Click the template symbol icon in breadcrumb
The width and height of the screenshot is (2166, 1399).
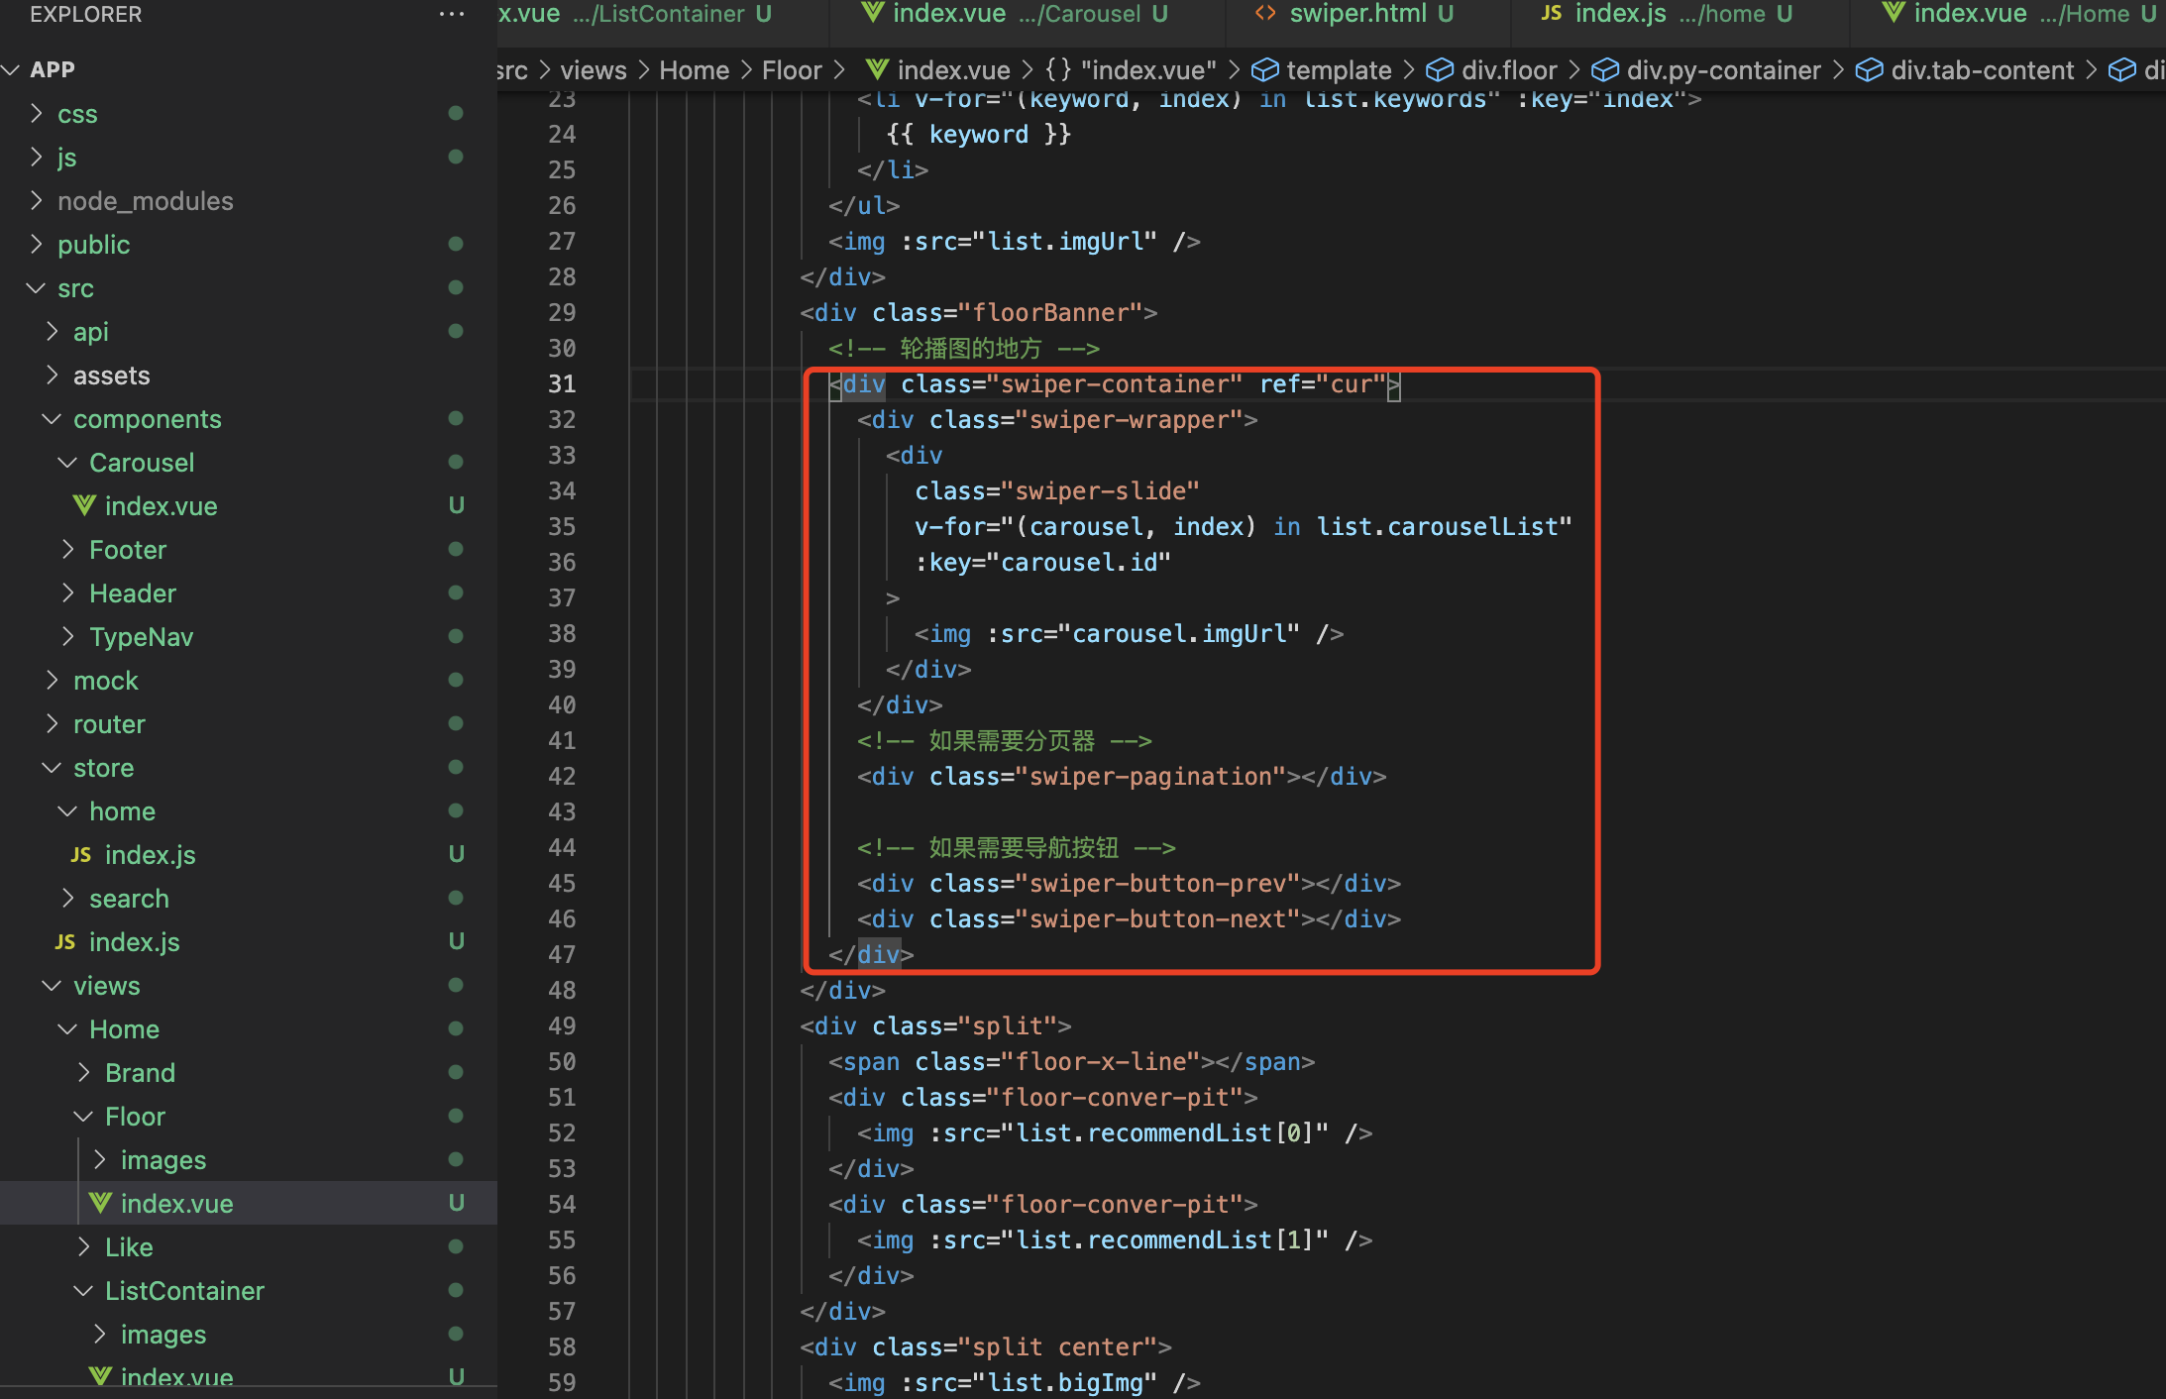tap(1264, 70)
